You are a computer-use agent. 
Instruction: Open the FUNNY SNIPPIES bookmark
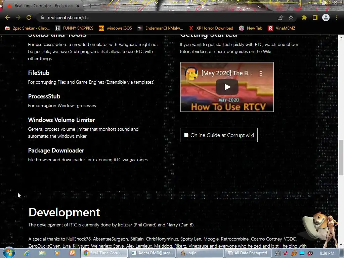(74, 28)
